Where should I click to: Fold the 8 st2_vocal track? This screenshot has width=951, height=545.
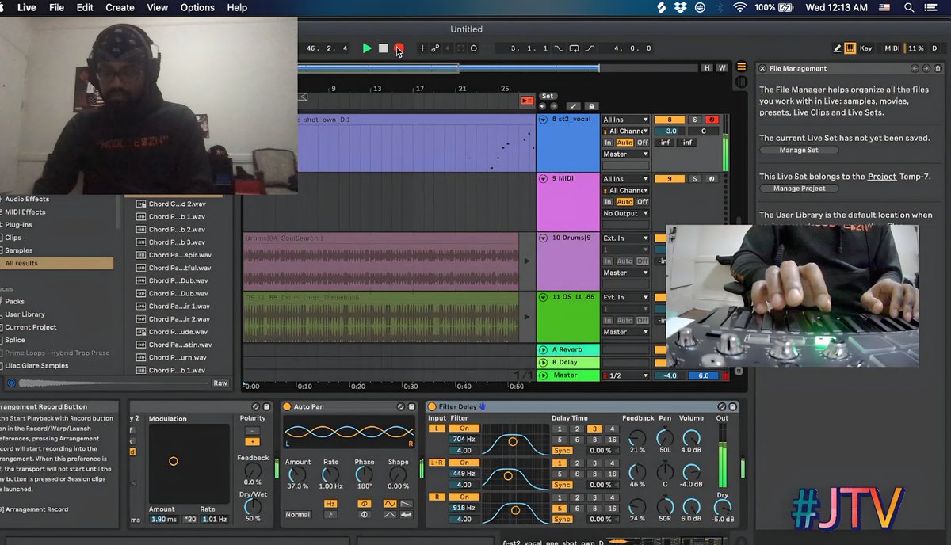544,120
